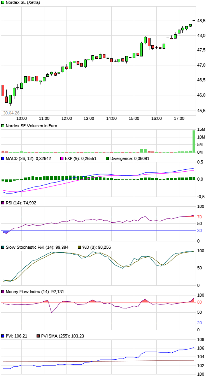The image size is (212, 378).
Task: Click the 0,5 MACD axis label
Action: pyautogui.click(x=200, y=162)
